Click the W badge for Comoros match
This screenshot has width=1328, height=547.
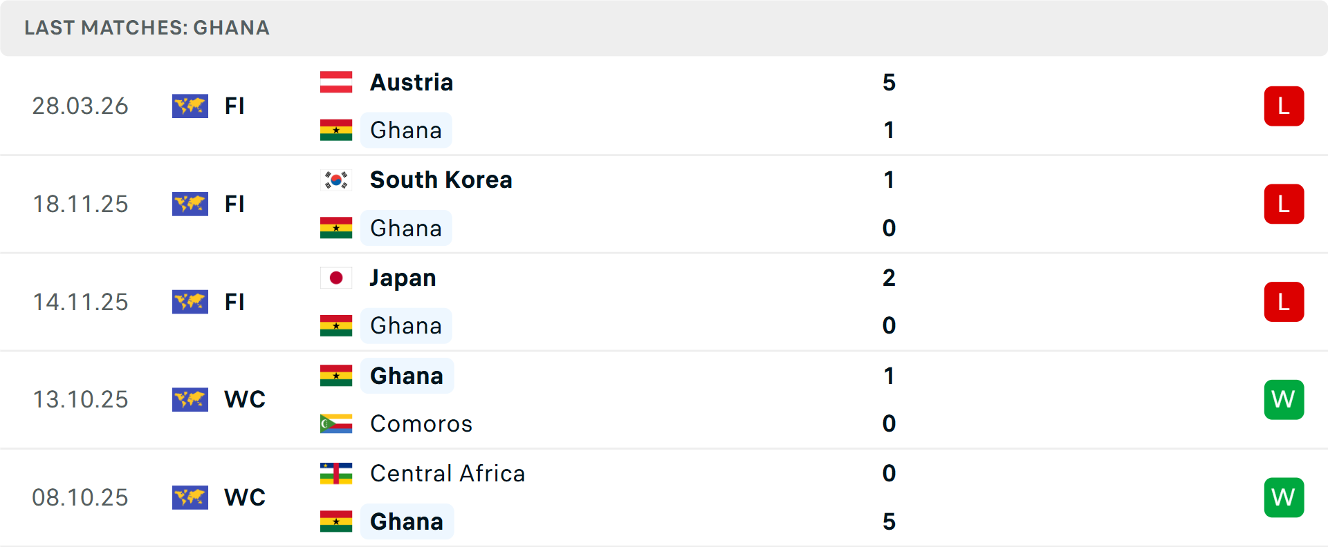coord(1284,399)
